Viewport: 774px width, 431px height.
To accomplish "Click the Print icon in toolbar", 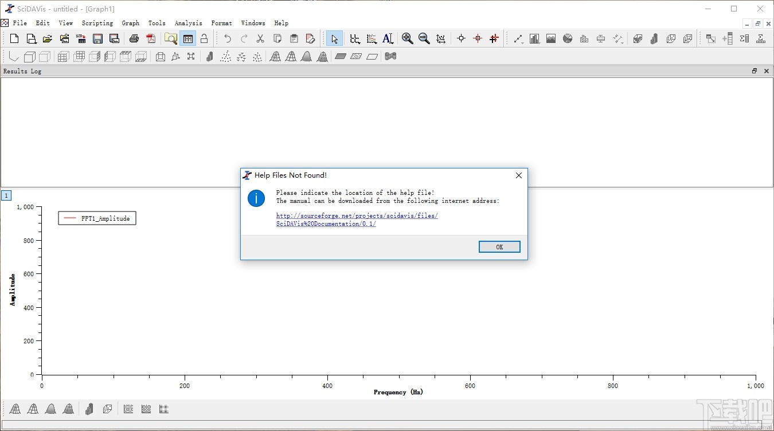I will coord(134,38).
